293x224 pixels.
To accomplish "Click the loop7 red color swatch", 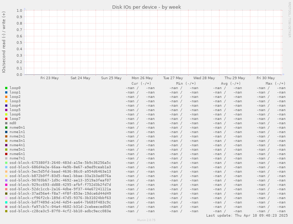I will [x=6, y=119].
